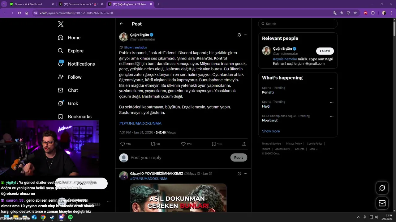Open the Accessibility footer link

coord(282,149)
